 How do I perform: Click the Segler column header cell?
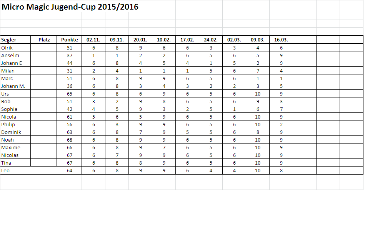coord(15,40)
